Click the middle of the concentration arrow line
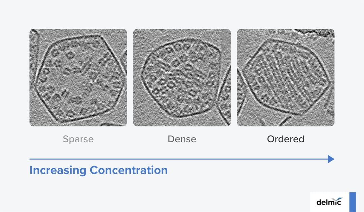This screenshot has height=212, width=364. tap(179, 159)
